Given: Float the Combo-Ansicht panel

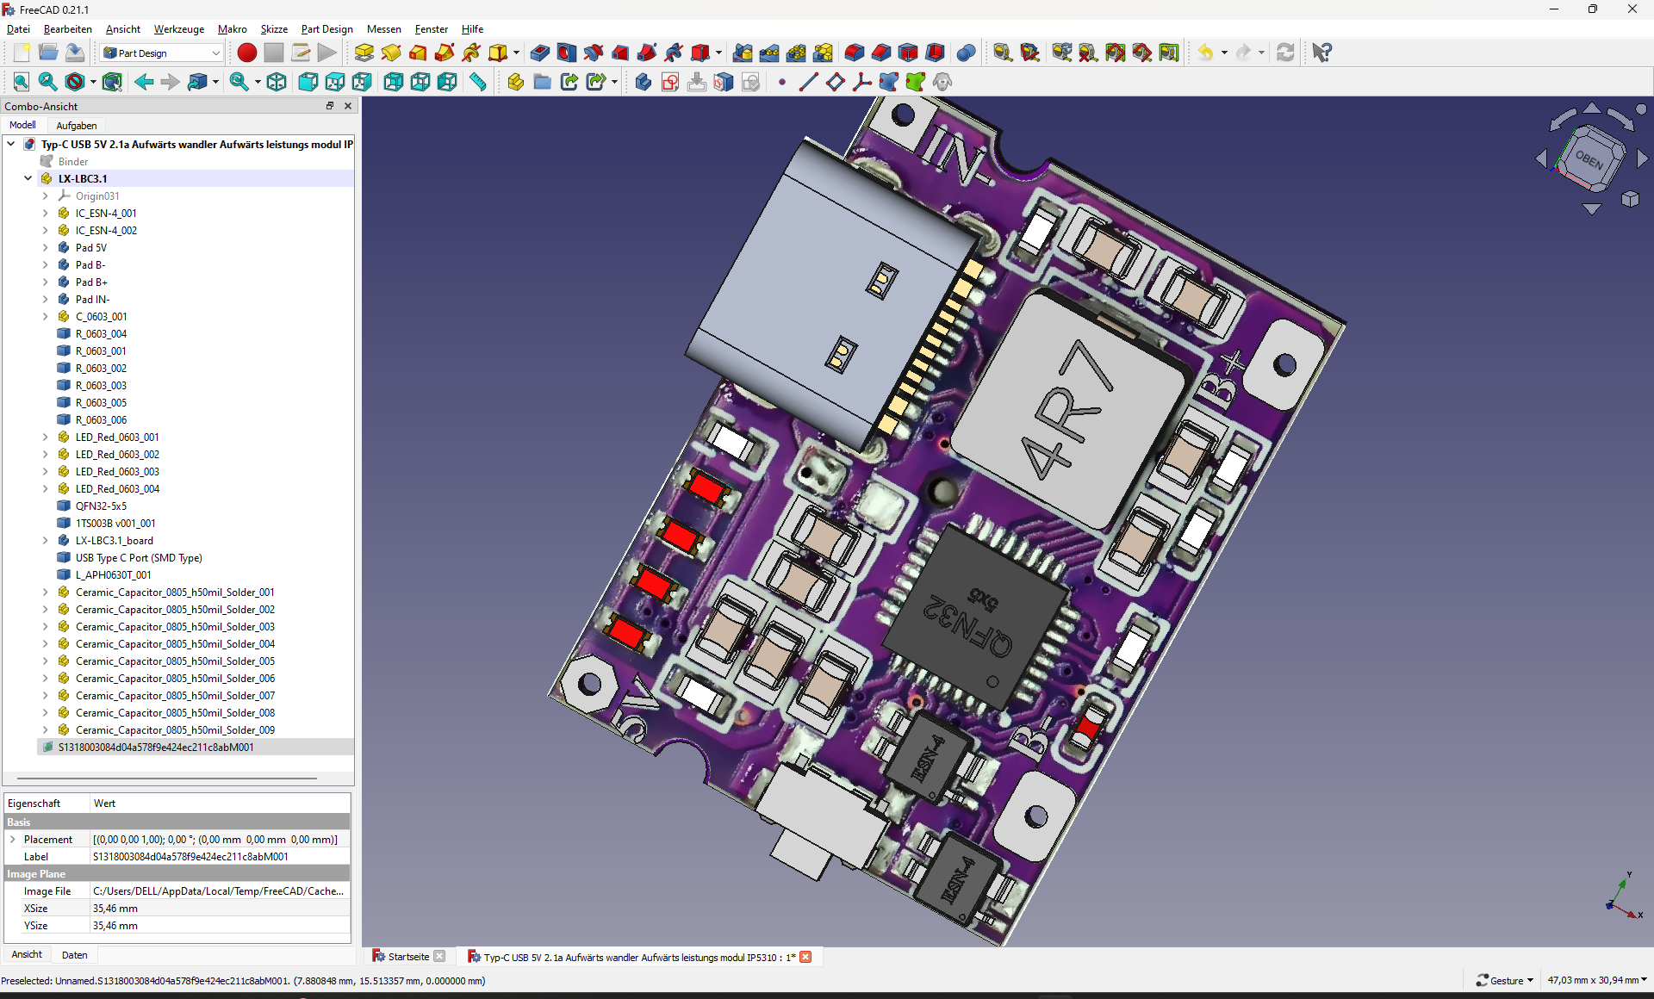Looking at the screenshot, I should tap(329, 106).
